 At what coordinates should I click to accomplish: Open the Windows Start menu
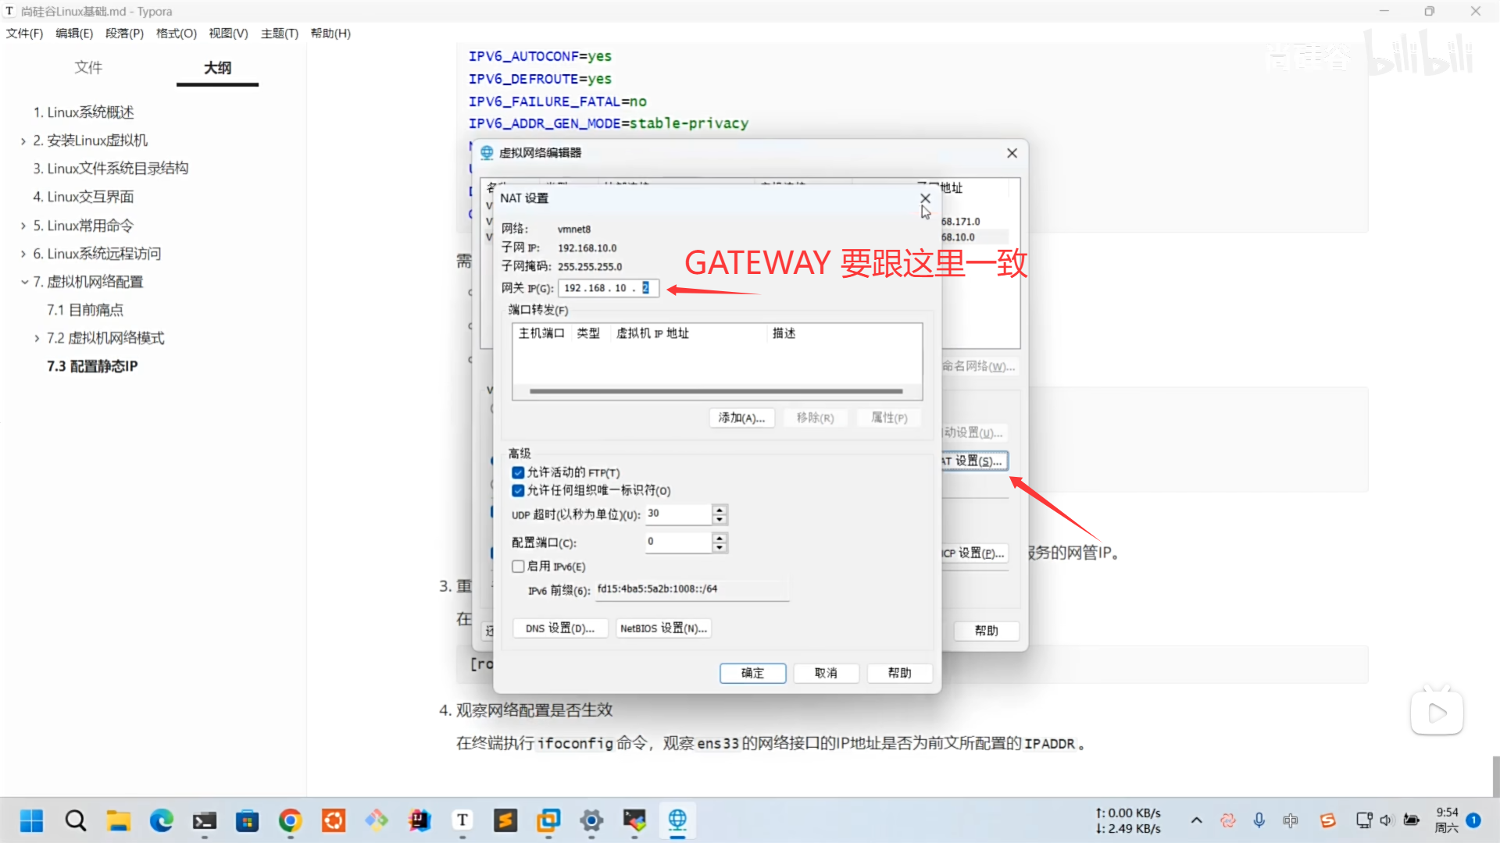pyautogui.click(x=32, y=820)
